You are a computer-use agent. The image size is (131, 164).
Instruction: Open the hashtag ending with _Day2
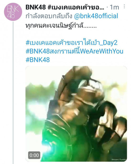click(72, 43)
